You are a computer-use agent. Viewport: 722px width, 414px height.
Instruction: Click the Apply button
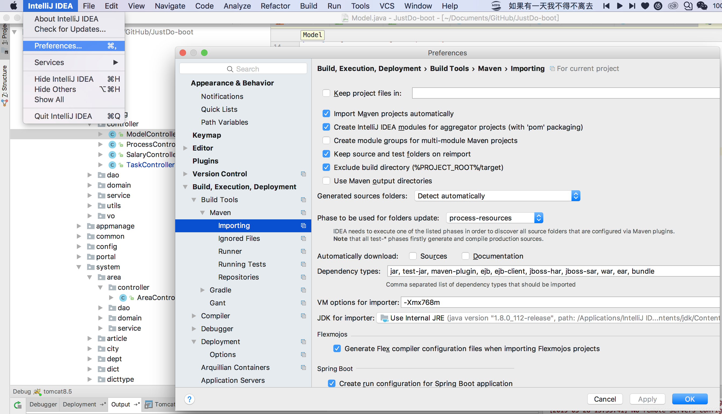point(647,399)
